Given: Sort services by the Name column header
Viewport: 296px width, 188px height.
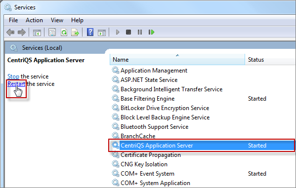Looking at the screenshot, I should 177,60.
